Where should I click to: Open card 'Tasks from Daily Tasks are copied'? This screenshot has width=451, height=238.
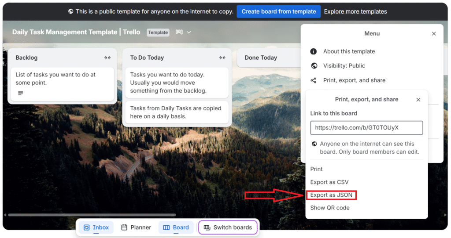177,112
